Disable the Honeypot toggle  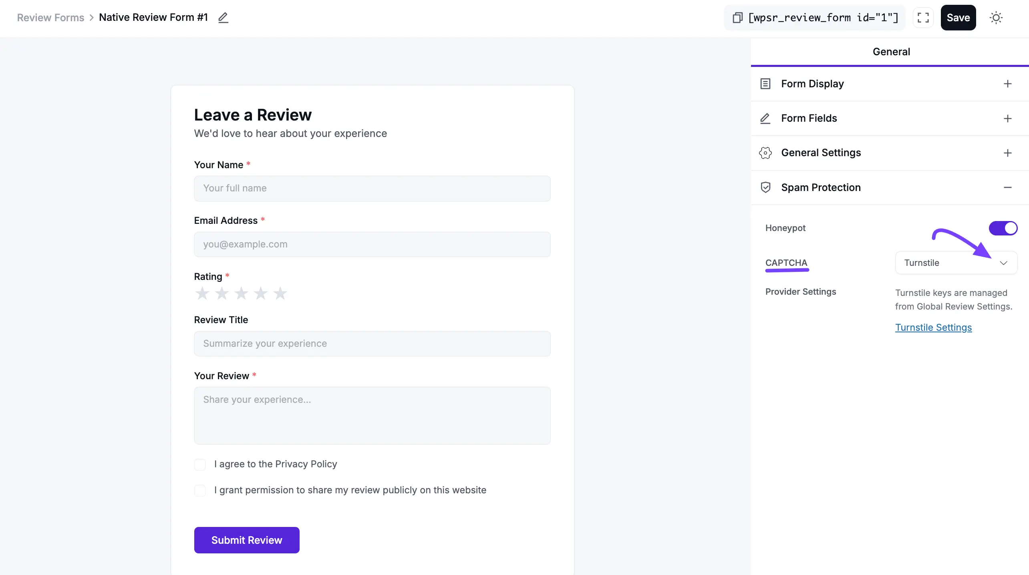1003,228
